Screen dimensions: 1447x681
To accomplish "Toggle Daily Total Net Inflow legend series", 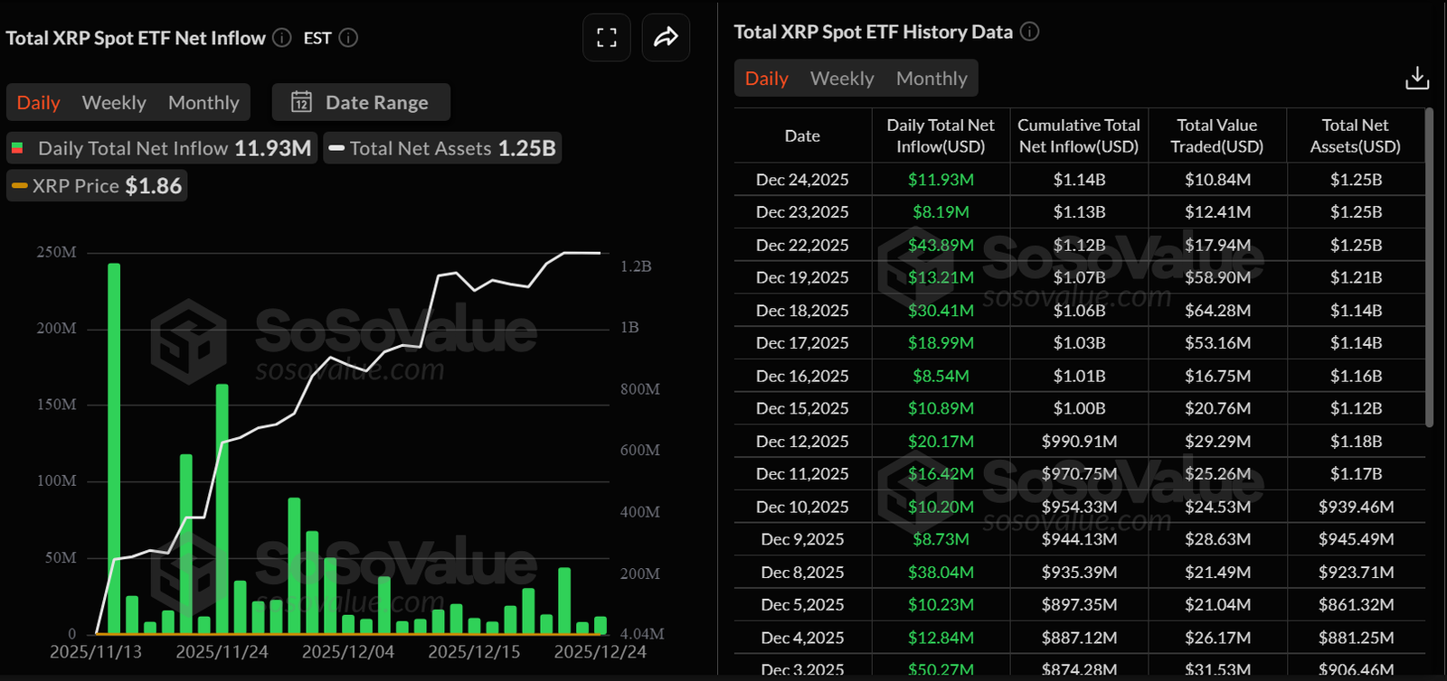I will point(162,148).
